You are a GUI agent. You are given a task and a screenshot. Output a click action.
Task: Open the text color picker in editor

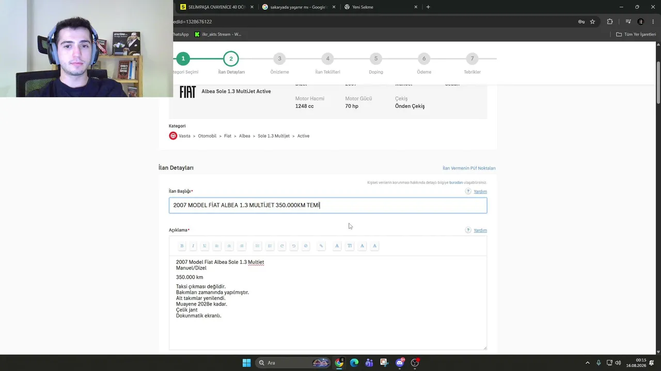[x=362, y=246]
